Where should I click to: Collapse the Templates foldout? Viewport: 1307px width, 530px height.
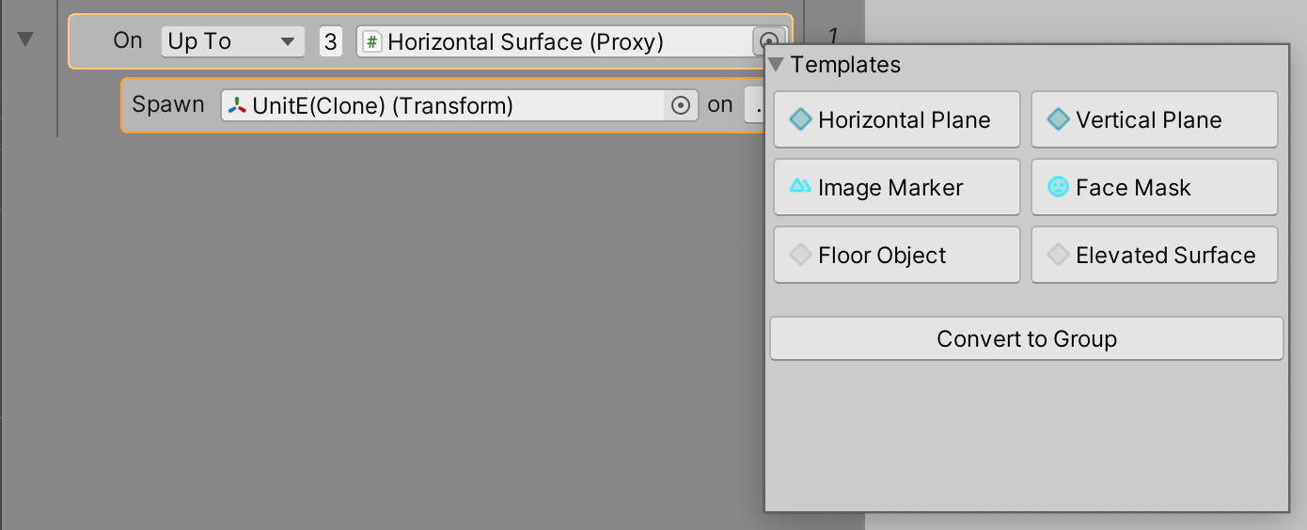tap(776, 65)
